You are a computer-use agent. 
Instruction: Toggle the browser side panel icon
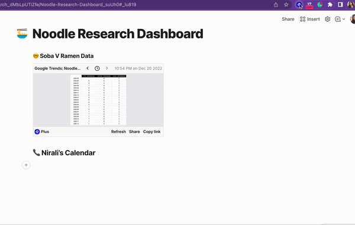(340, 5)
